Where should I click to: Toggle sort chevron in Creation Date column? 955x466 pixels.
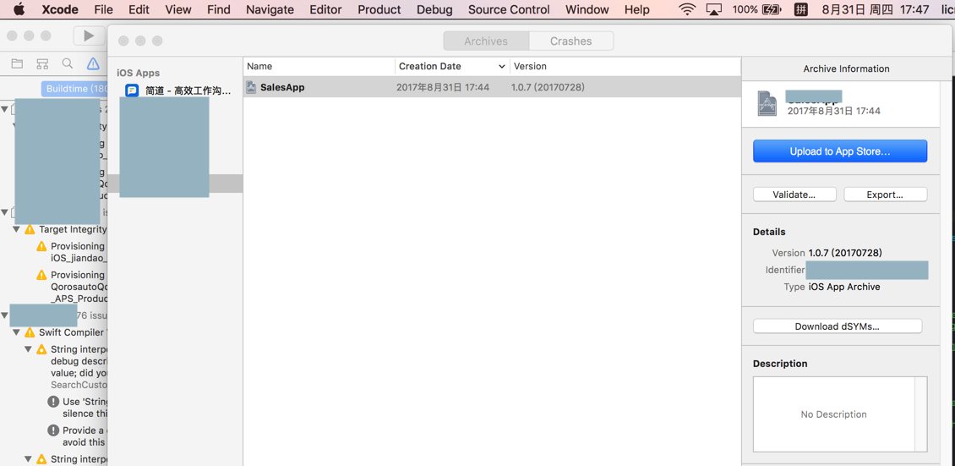(x=502, y=67)
